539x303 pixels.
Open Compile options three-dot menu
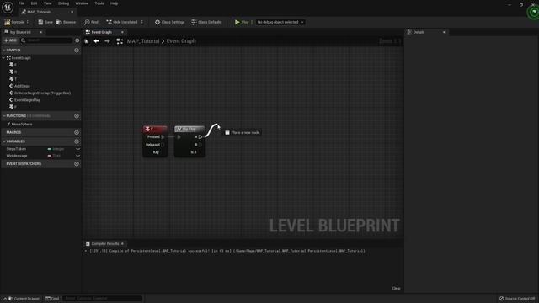pos(28,22)
